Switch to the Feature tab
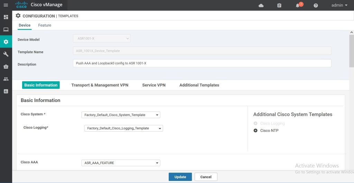The image size is (354, 183). pyautogui.click(x=45, y=25)
